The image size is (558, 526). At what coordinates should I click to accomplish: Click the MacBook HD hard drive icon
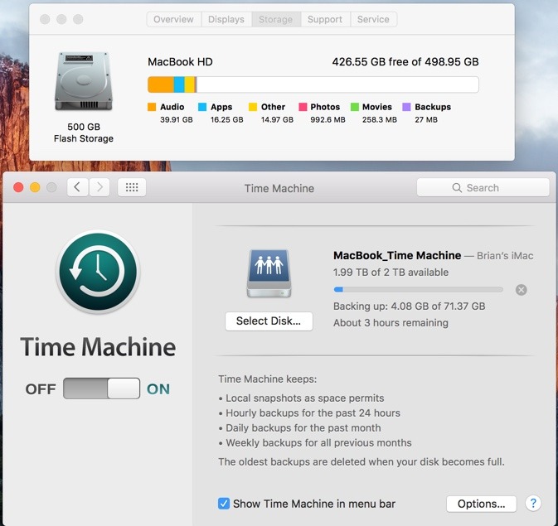pos(84,81)
